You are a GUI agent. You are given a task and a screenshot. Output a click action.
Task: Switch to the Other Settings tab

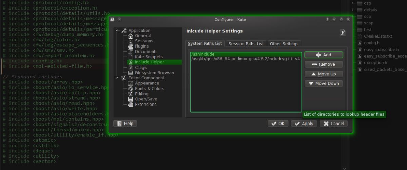tap(284, 44)
